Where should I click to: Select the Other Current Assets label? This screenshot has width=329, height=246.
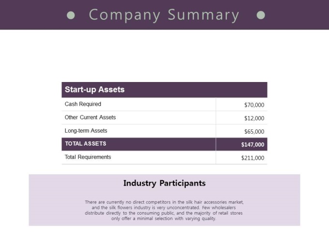click(x=90, y=117)
